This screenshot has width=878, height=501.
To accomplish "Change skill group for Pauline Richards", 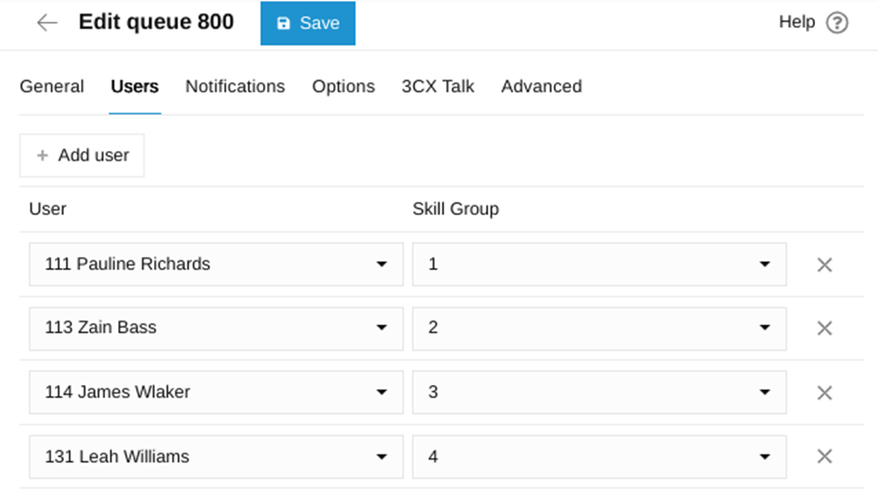I will coord(599,264).
